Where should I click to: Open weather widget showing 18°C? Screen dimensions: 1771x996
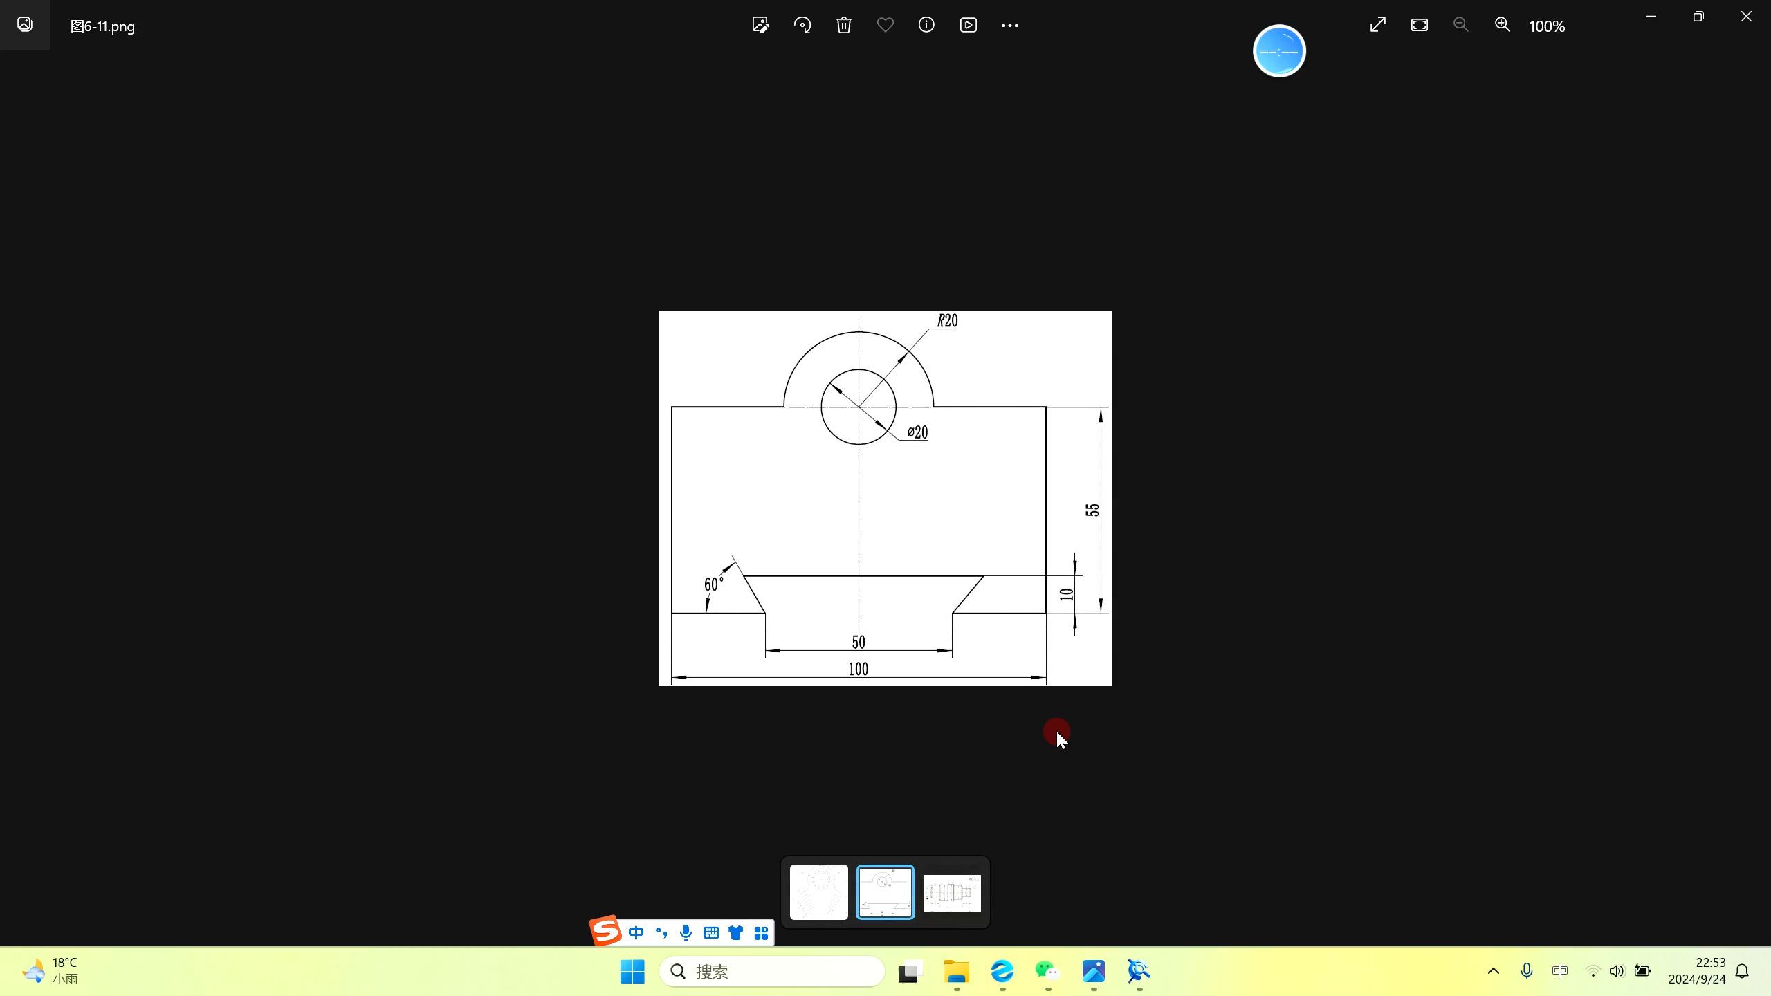tap(50, 971)
